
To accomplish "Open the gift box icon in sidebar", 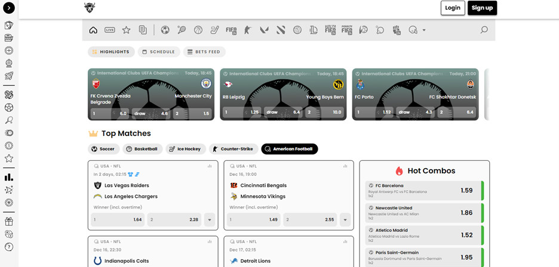I will [x=9, y=221].
